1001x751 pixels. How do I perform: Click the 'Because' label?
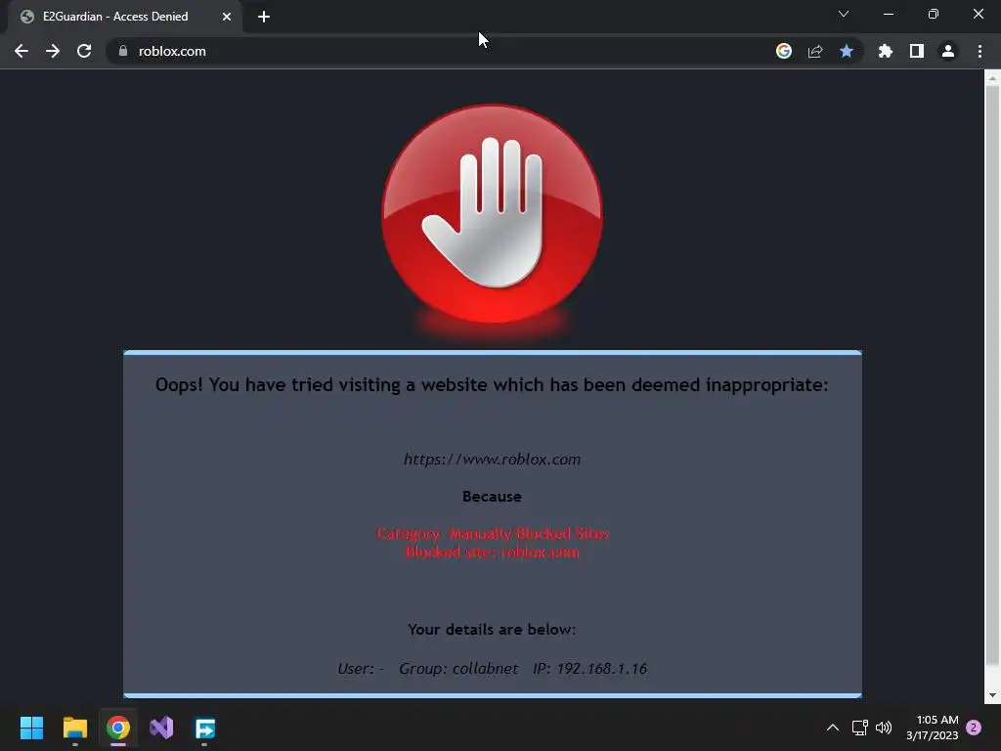point(493,496)
